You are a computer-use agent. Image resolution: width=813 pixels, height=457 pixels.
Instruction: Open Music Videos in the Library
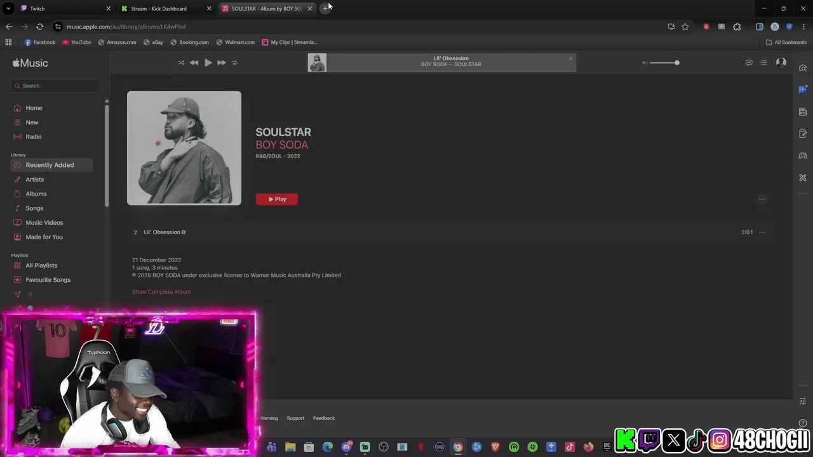coord(44,223)
